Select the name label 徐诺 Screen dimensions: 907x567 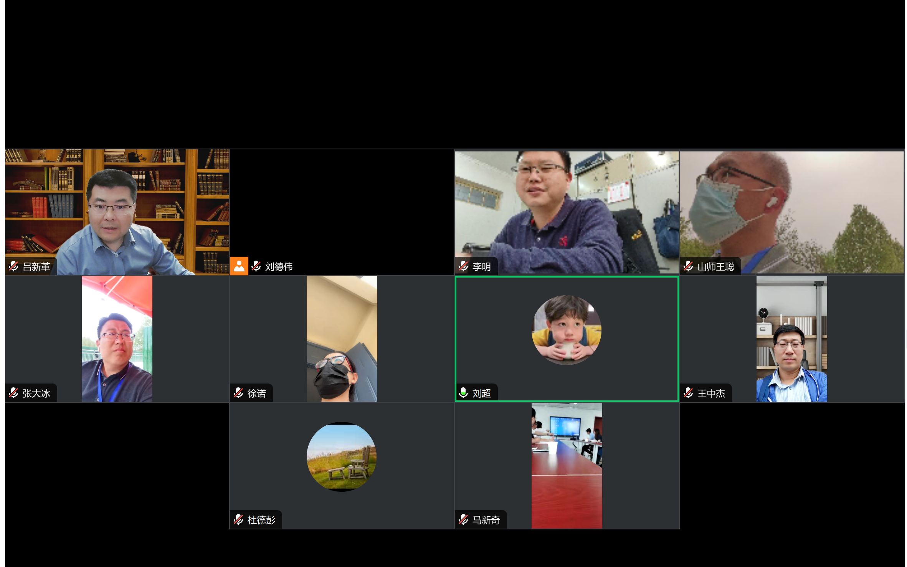[x=257, y=393]
